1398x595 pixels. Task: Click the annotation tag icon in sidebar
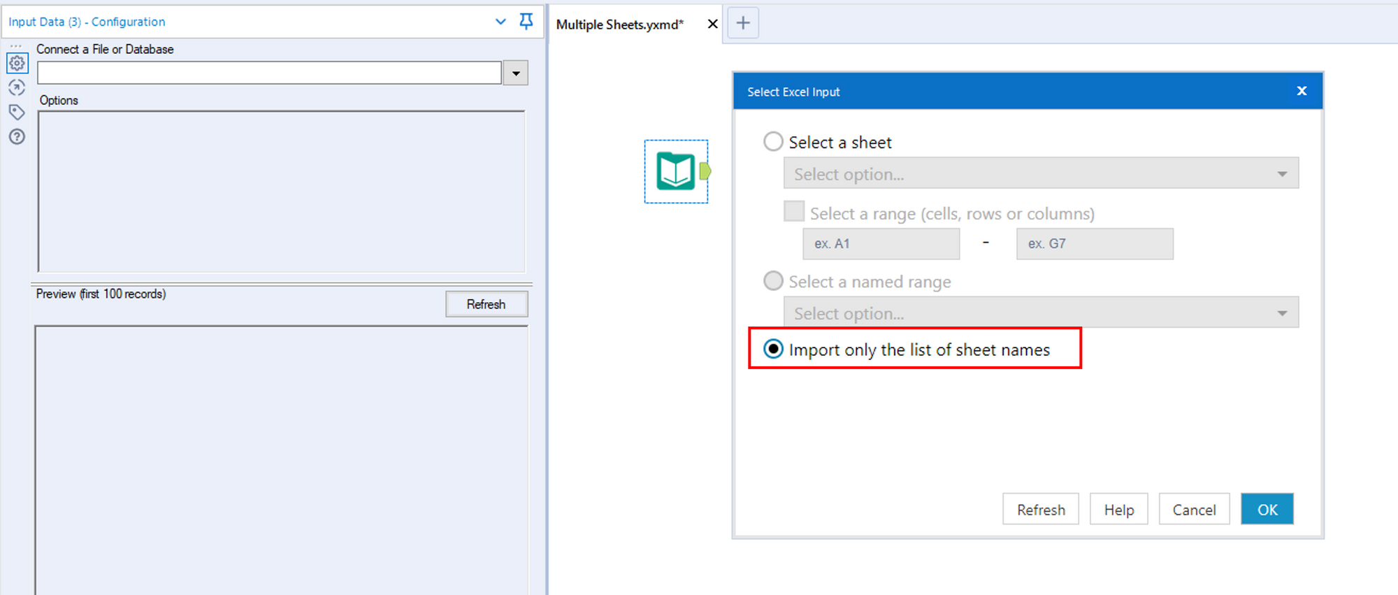17,112
